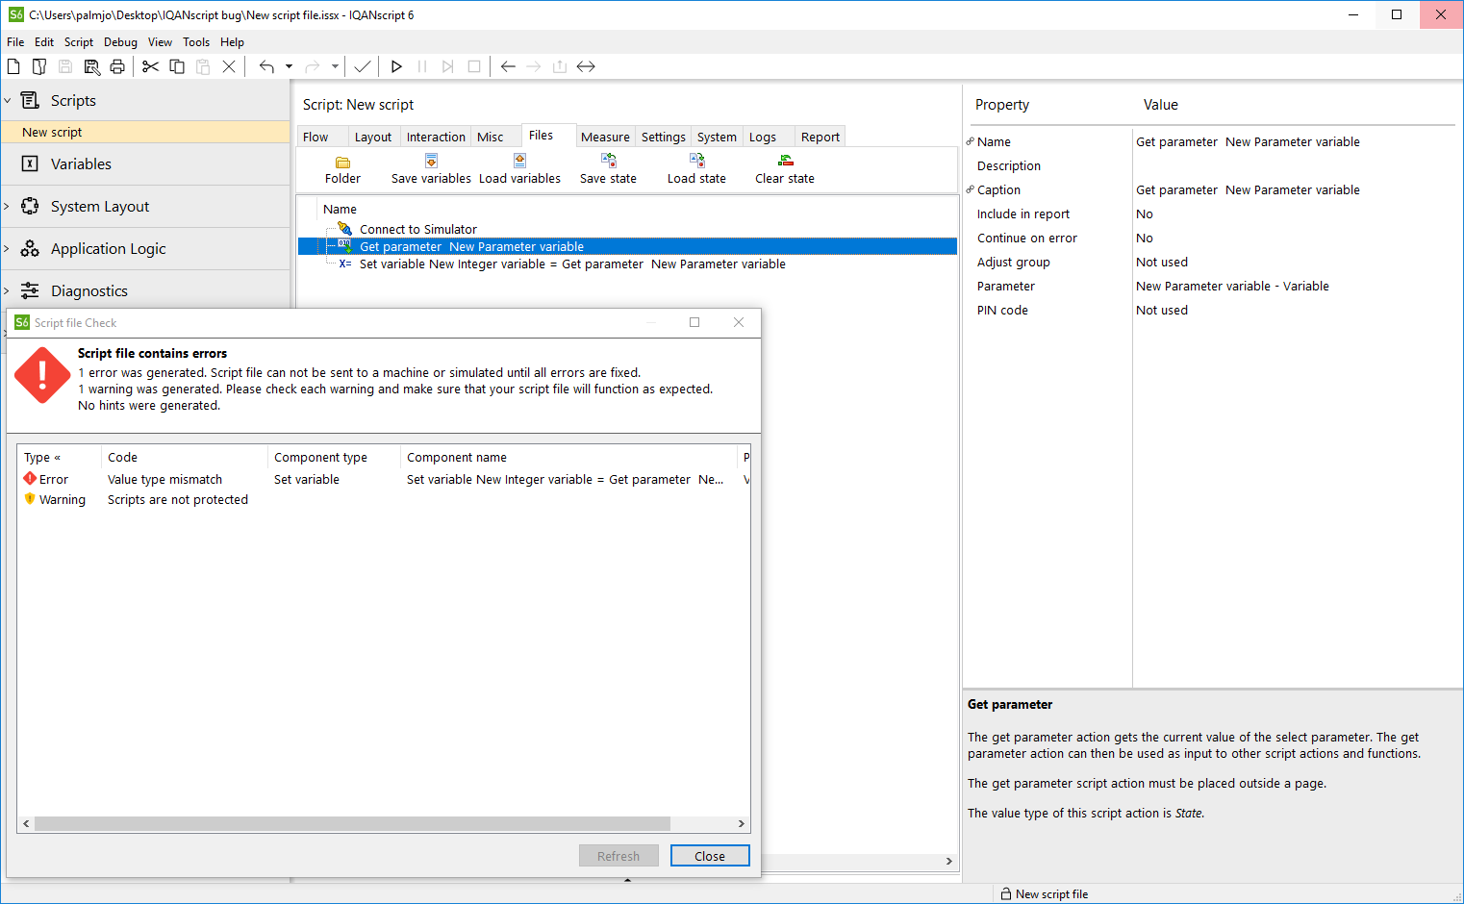Copy with the toolbar copy icon

pyautogui.click(x=177, y=66)
